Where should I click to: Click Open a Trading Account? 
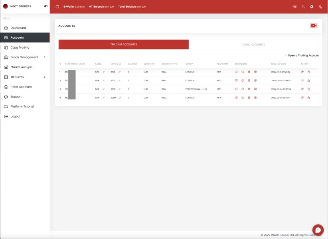point(302,55)
